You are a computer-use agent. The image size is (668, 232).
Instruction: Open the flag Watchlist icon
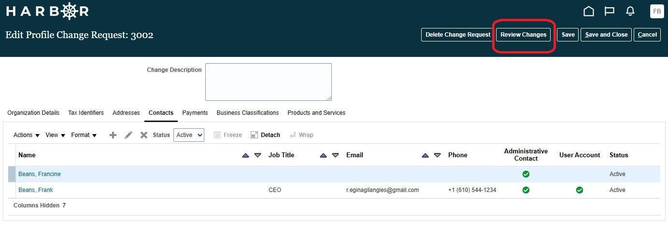pyautogui.click(x=610, y=11)
